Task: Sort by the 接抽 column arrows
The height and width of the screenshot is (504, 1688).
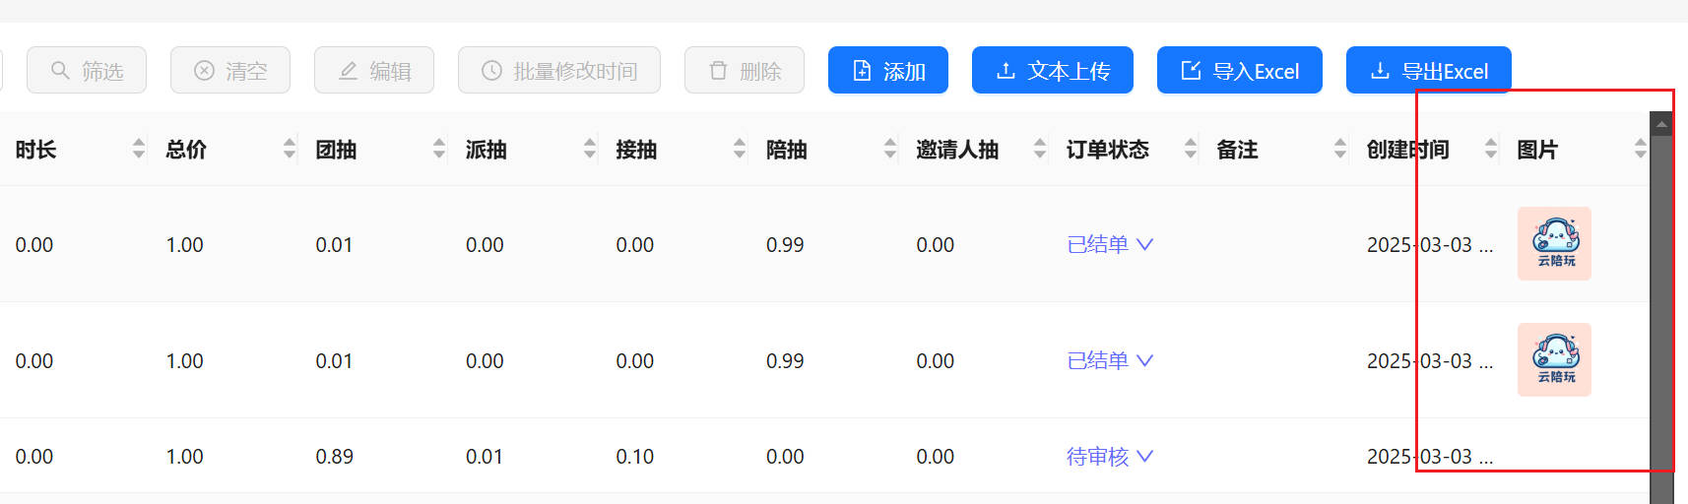Action: [x=740, y=149]
